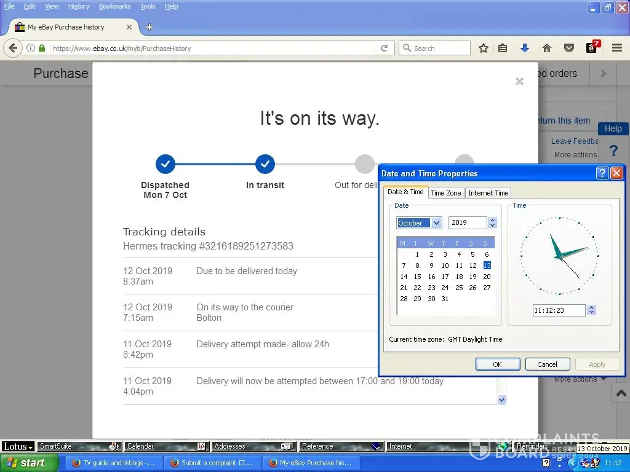Click the Firefox back arrow button
The image size is (630, 472).
[13, 48]
